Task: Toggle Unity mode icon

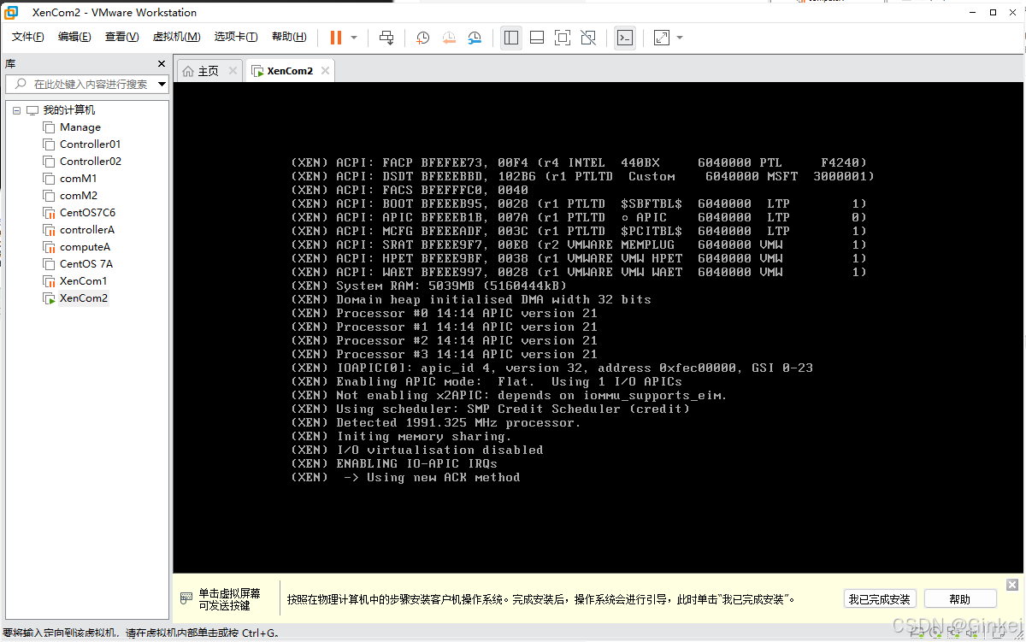Action: 588,38
